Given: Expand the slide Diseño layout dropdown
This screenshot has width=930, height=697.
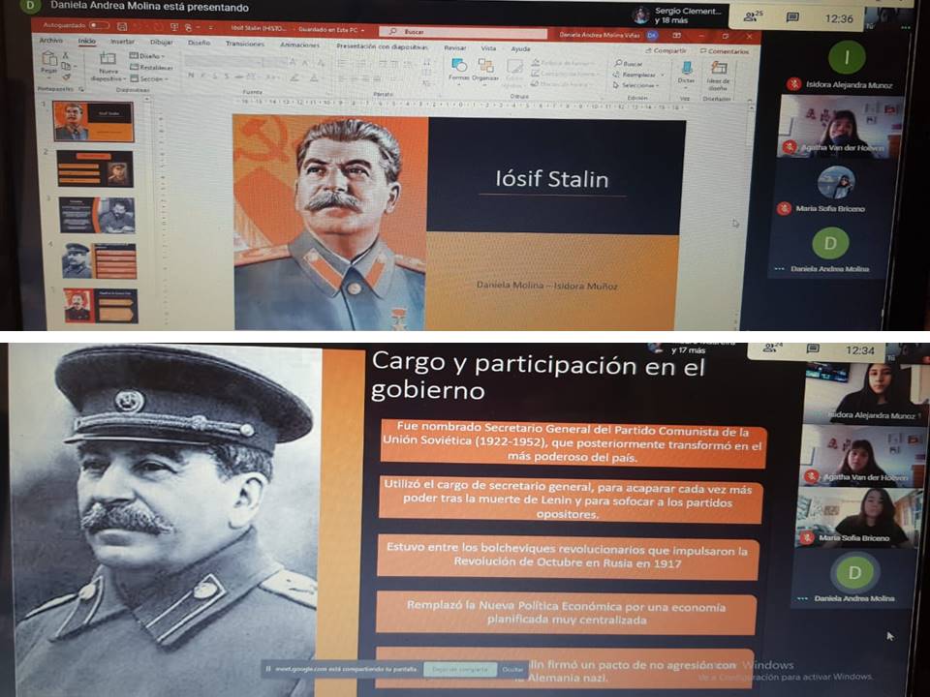Looking at the screenshot, I should (147, 56).
